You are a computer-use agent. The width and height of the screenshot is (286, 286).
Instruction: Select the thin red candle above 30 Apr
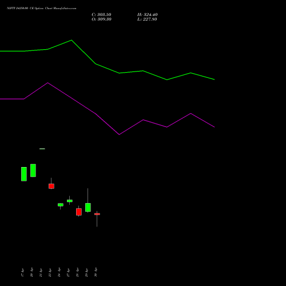pyautogui.click(x=97, y=214)
